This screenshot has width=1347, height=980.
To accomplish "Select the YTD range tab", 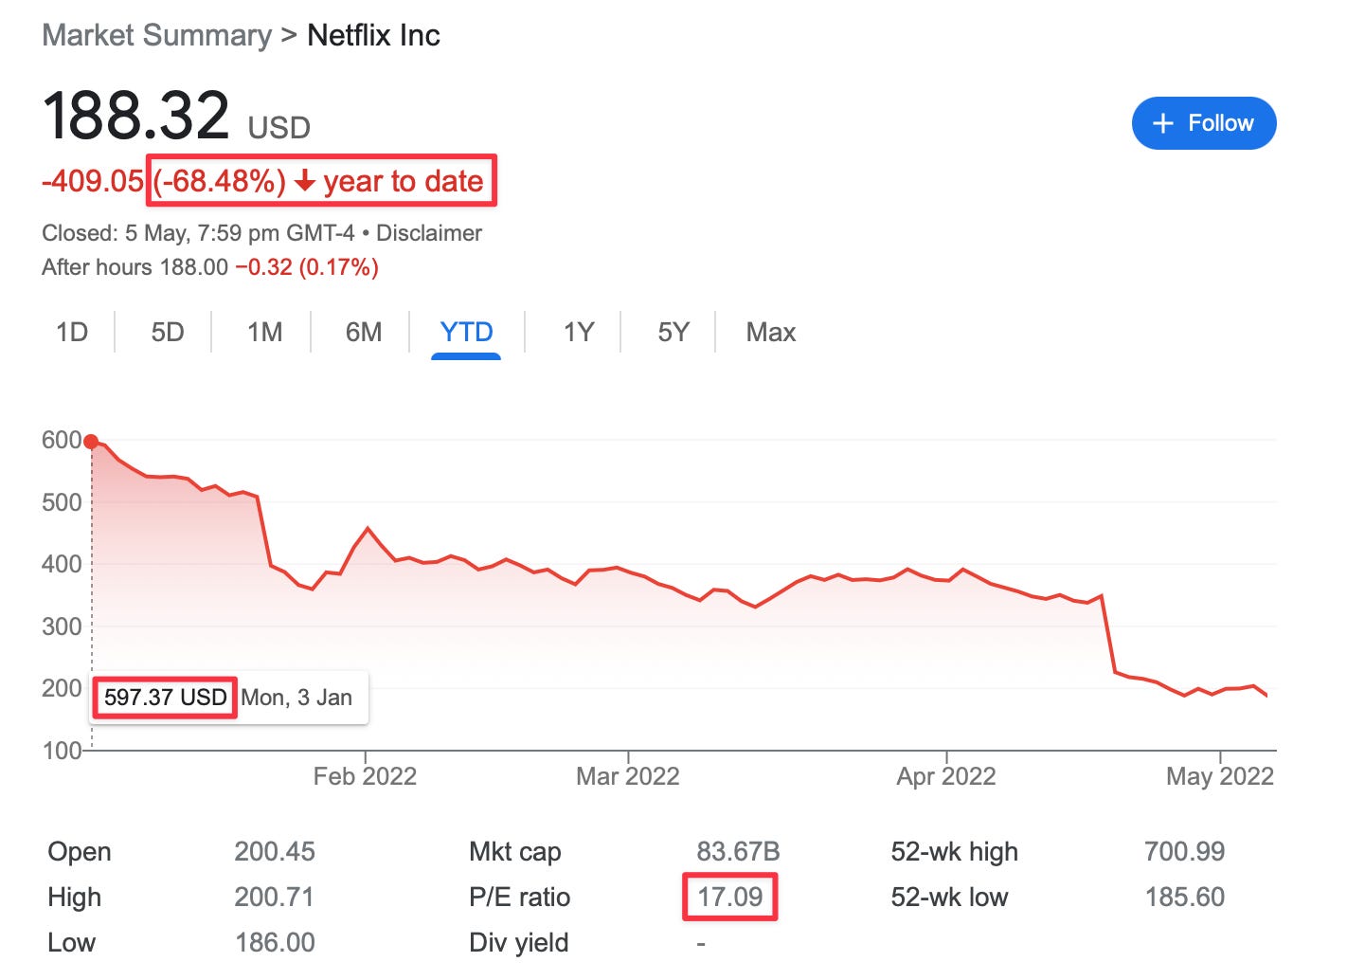I will point(466,333).
